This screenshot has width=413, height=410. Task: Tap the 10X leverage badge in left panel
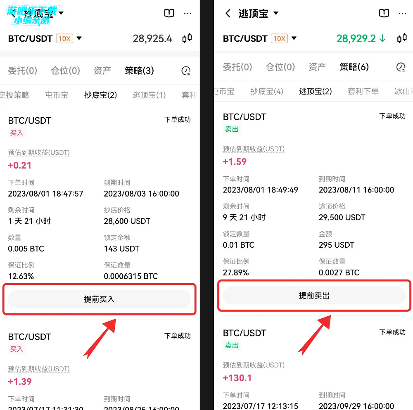[64, 39]
